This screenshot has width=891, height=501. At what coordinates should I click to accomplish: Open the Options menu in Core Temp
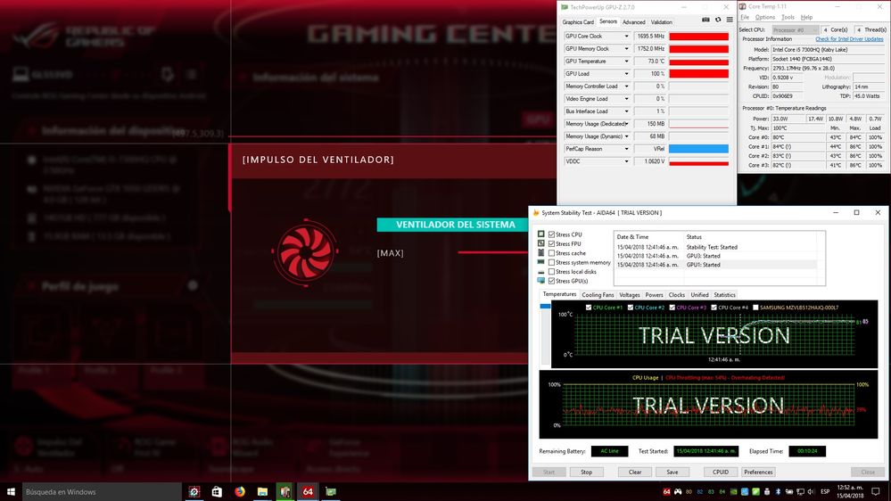[765, 18]
